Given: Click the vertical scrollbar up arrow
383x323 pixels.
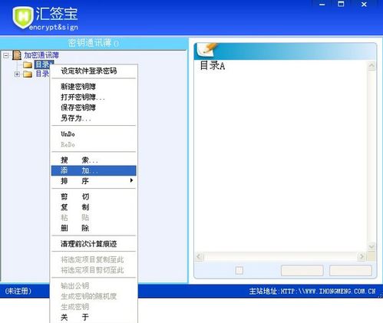Looking at the screenshot, I should (371, 66).
